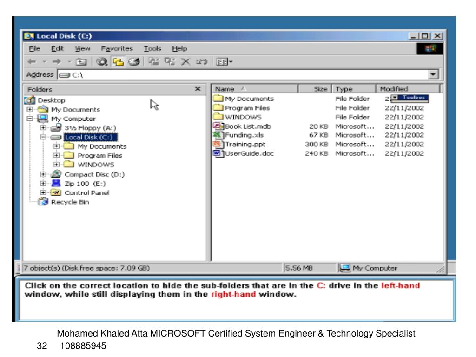476x357 pixels.
Task: Select Training.ppt PowerPoint file icon
Action: [x=218, y=144]
